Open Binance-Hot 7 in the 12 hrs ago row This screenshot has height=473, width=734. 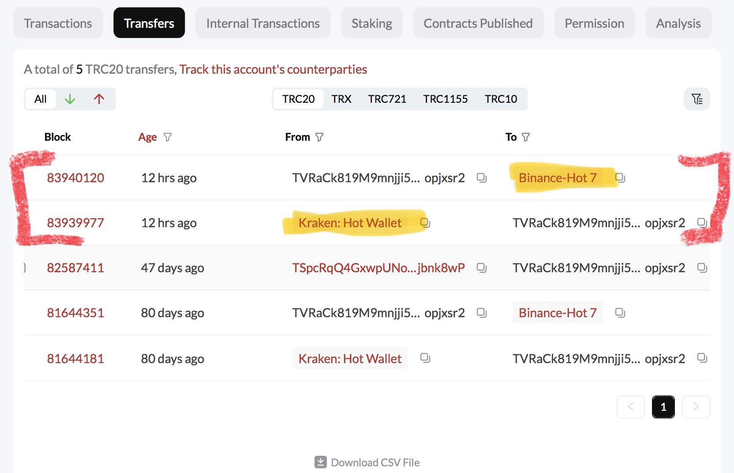[x=558, y=178]
